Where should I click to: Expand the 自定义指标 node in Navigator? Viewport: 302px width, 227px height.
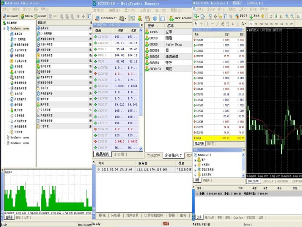coord(195,175)
